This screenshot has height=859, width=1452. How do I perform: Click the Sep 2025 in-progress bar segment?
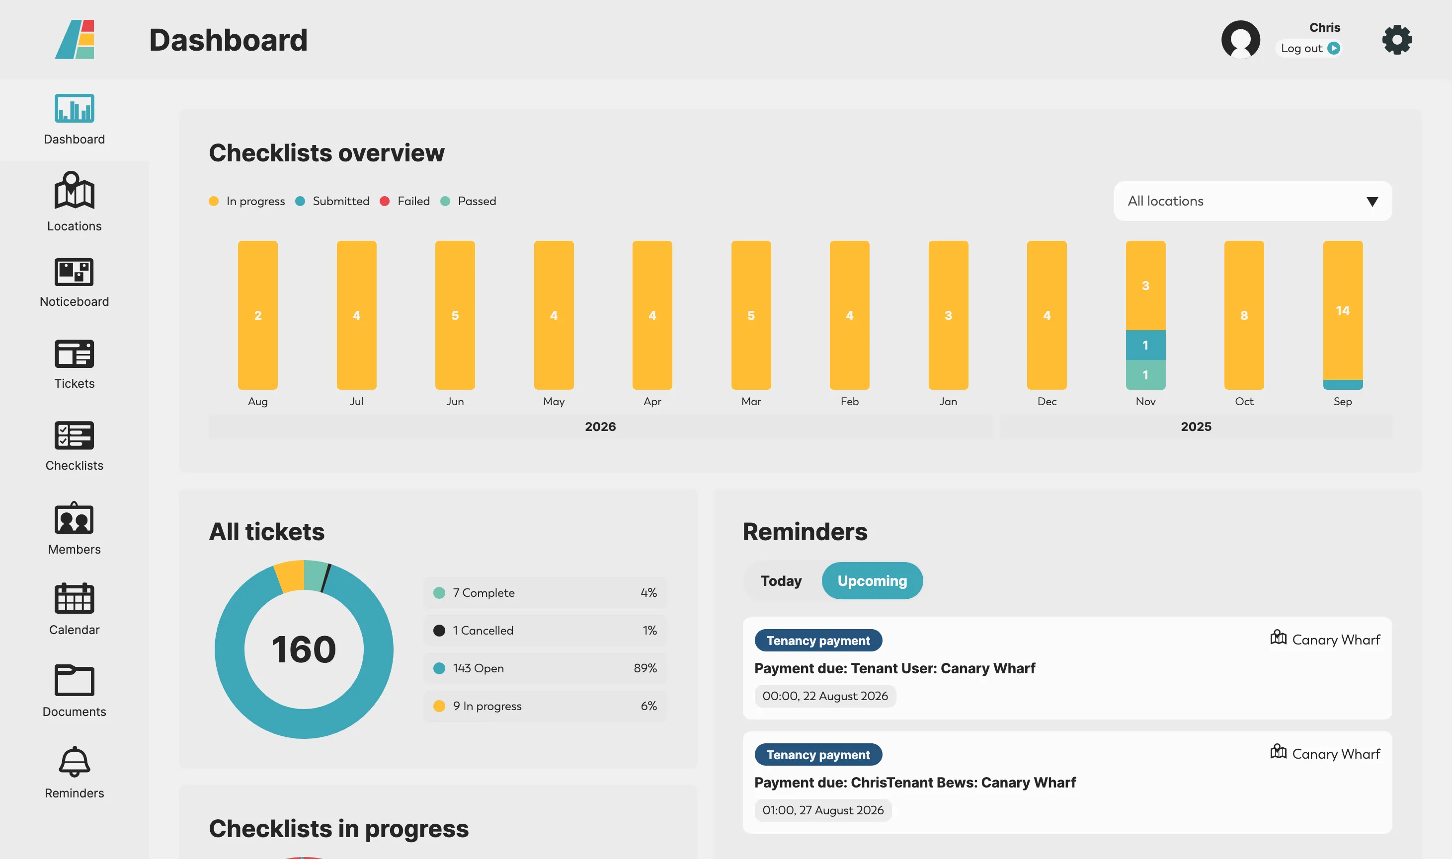(x=1343, y=310)
